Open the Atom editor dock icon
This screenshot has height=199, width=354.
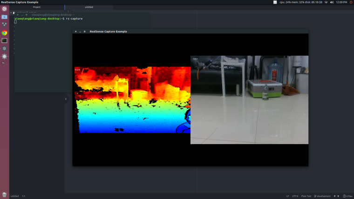tap(4, 48)
